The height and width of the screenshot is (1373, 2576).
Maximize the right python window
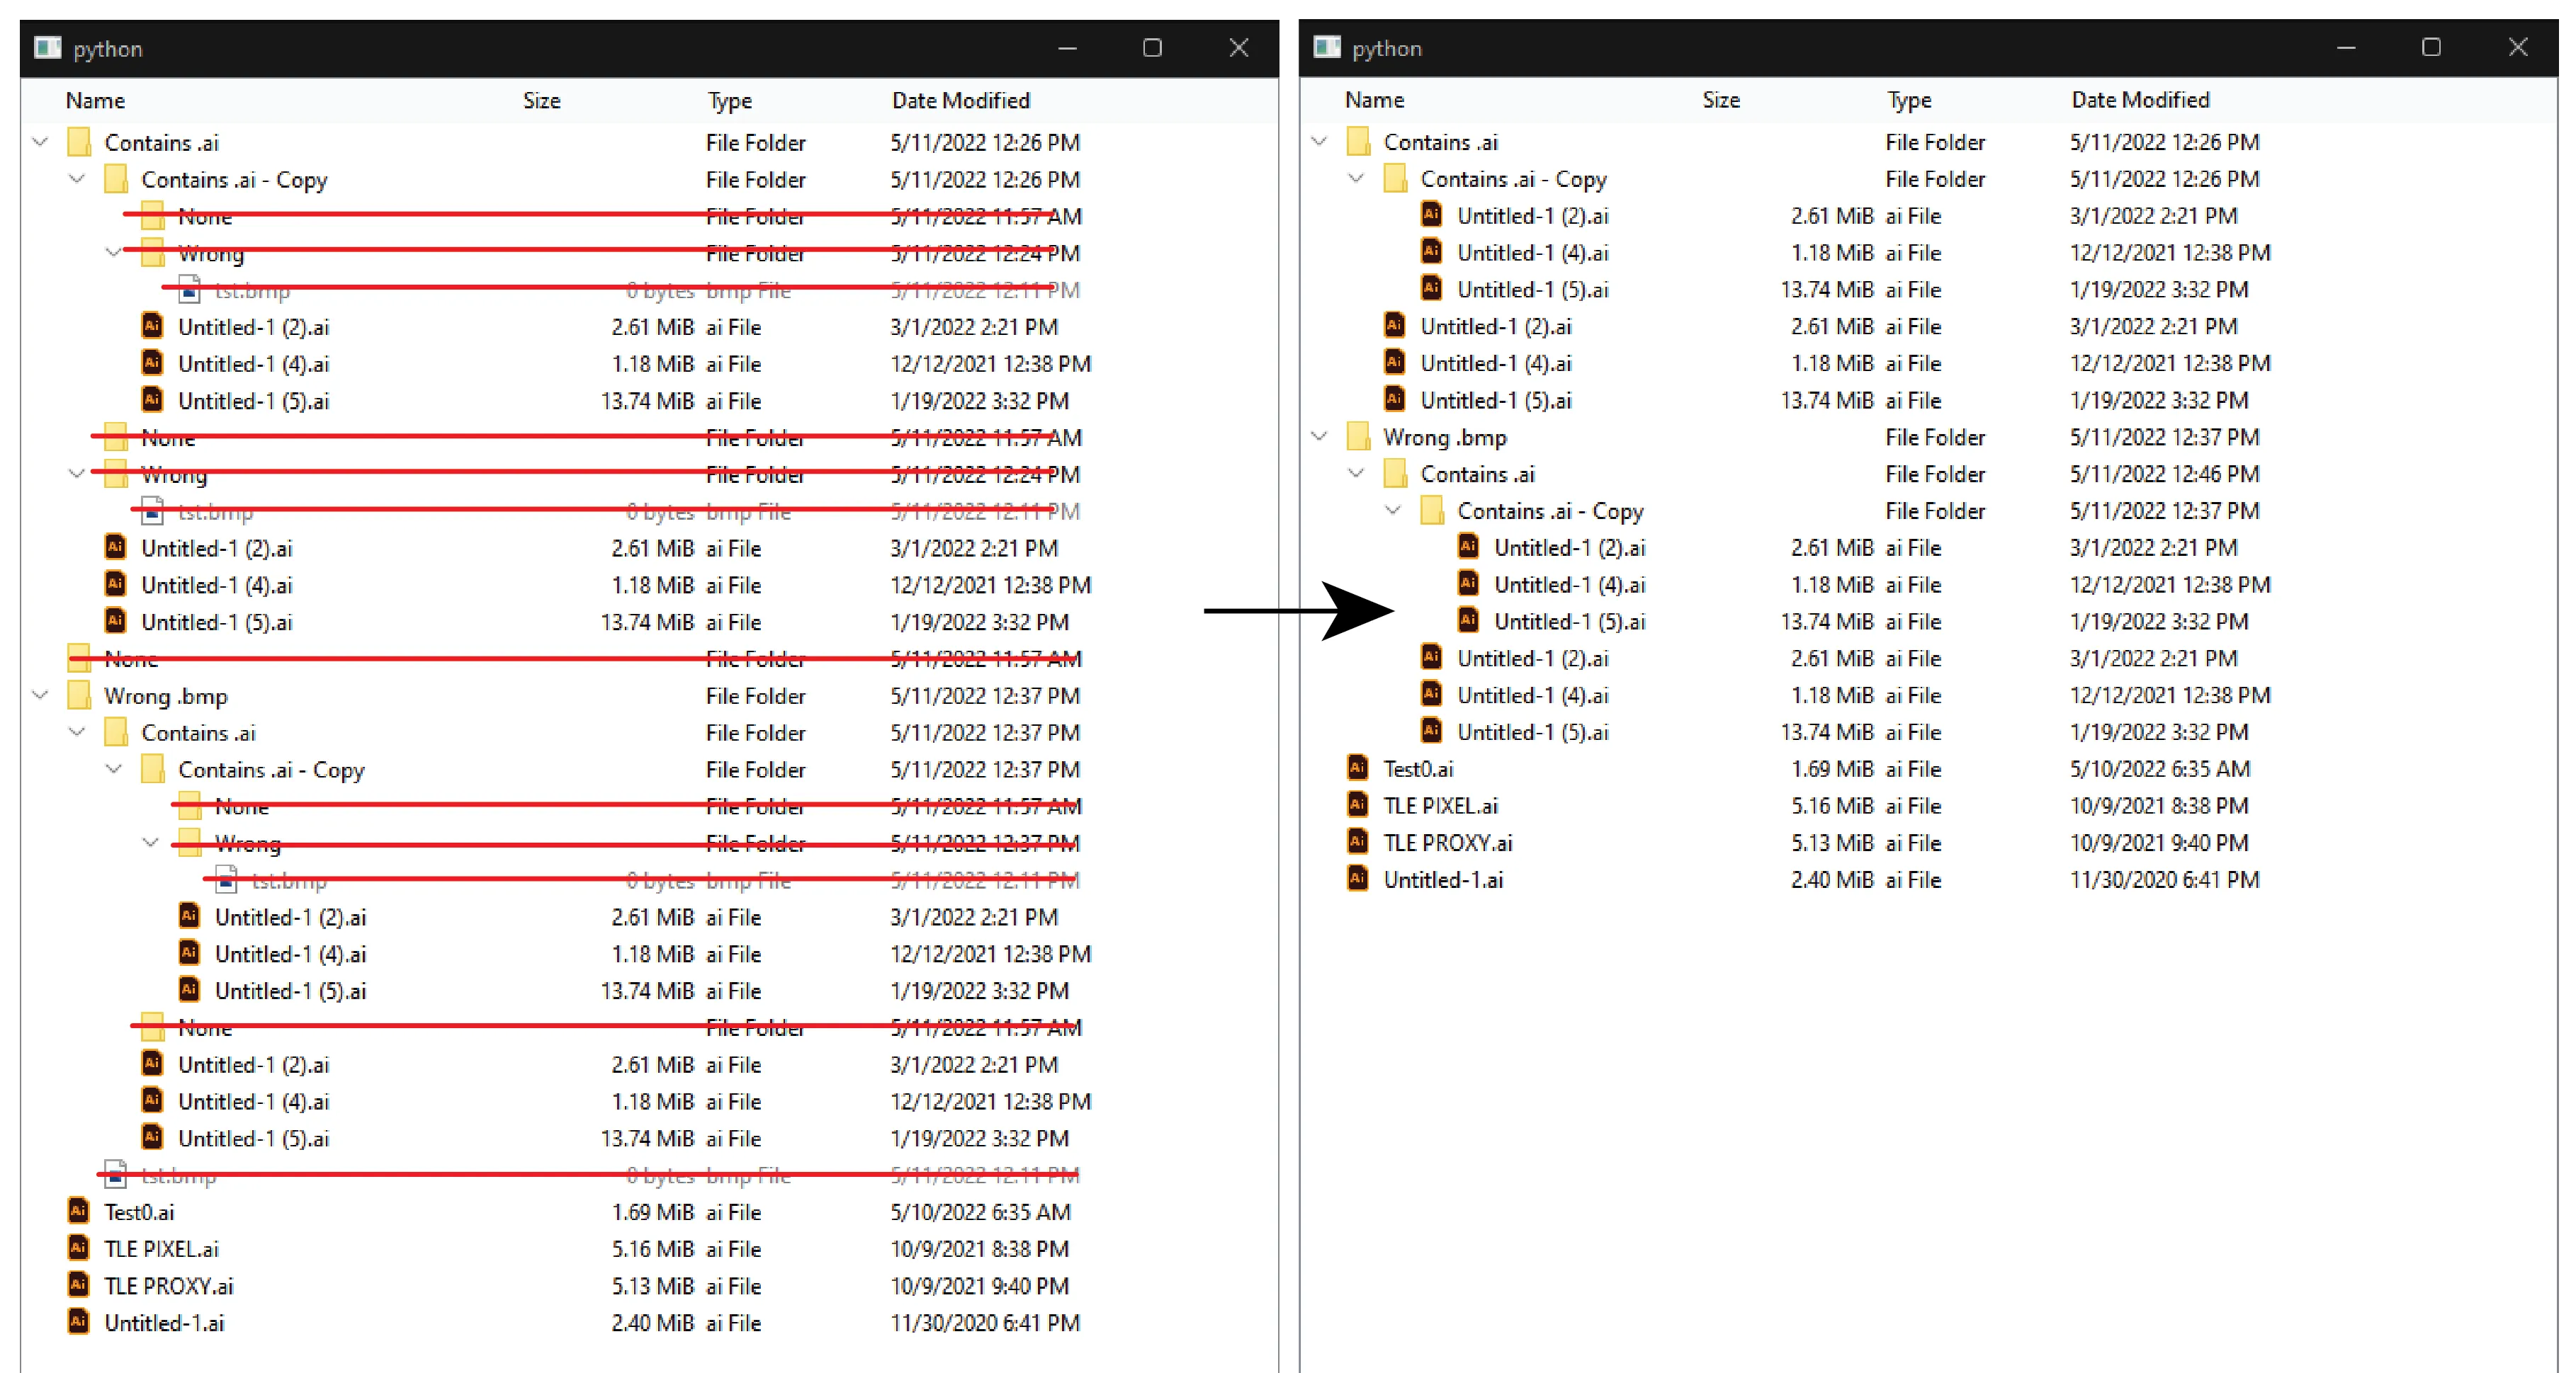(2431, 47)
